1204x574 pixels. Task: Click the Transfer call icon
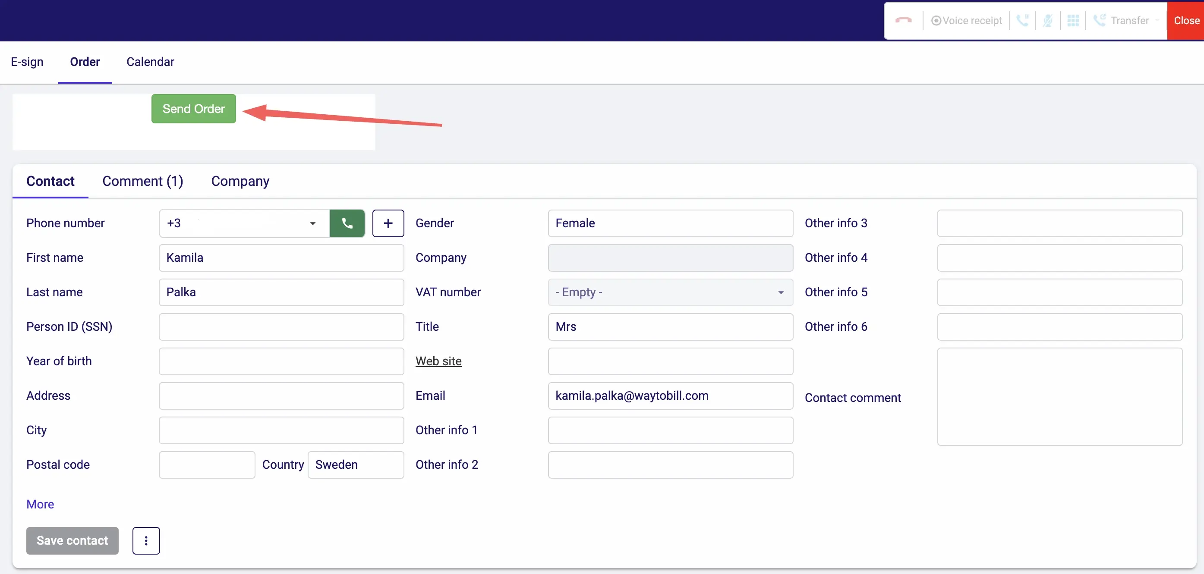[x=1099, y=21]
